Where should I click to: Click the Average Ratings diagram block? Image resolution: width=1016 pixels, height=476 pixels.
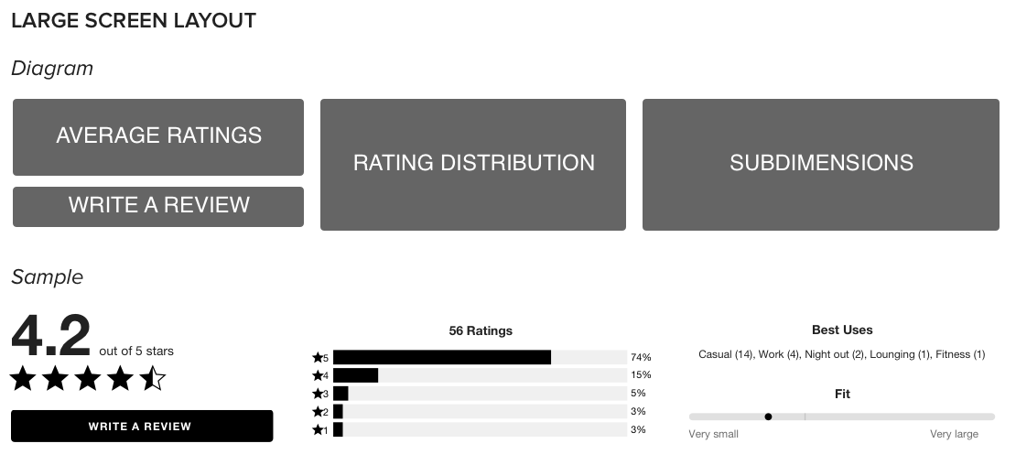point(158,136)
